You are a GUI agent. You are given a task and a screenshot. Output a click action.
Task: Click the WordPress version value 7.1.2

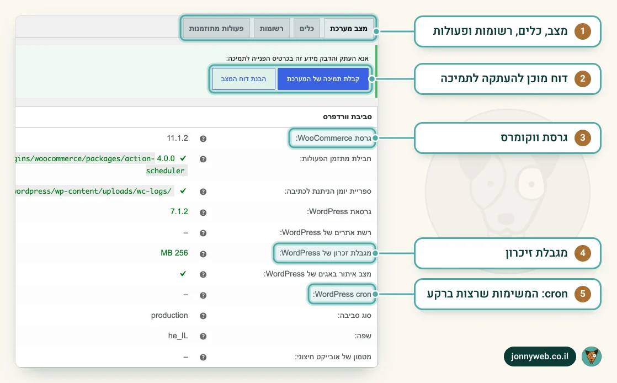click(x=179, y=212)
